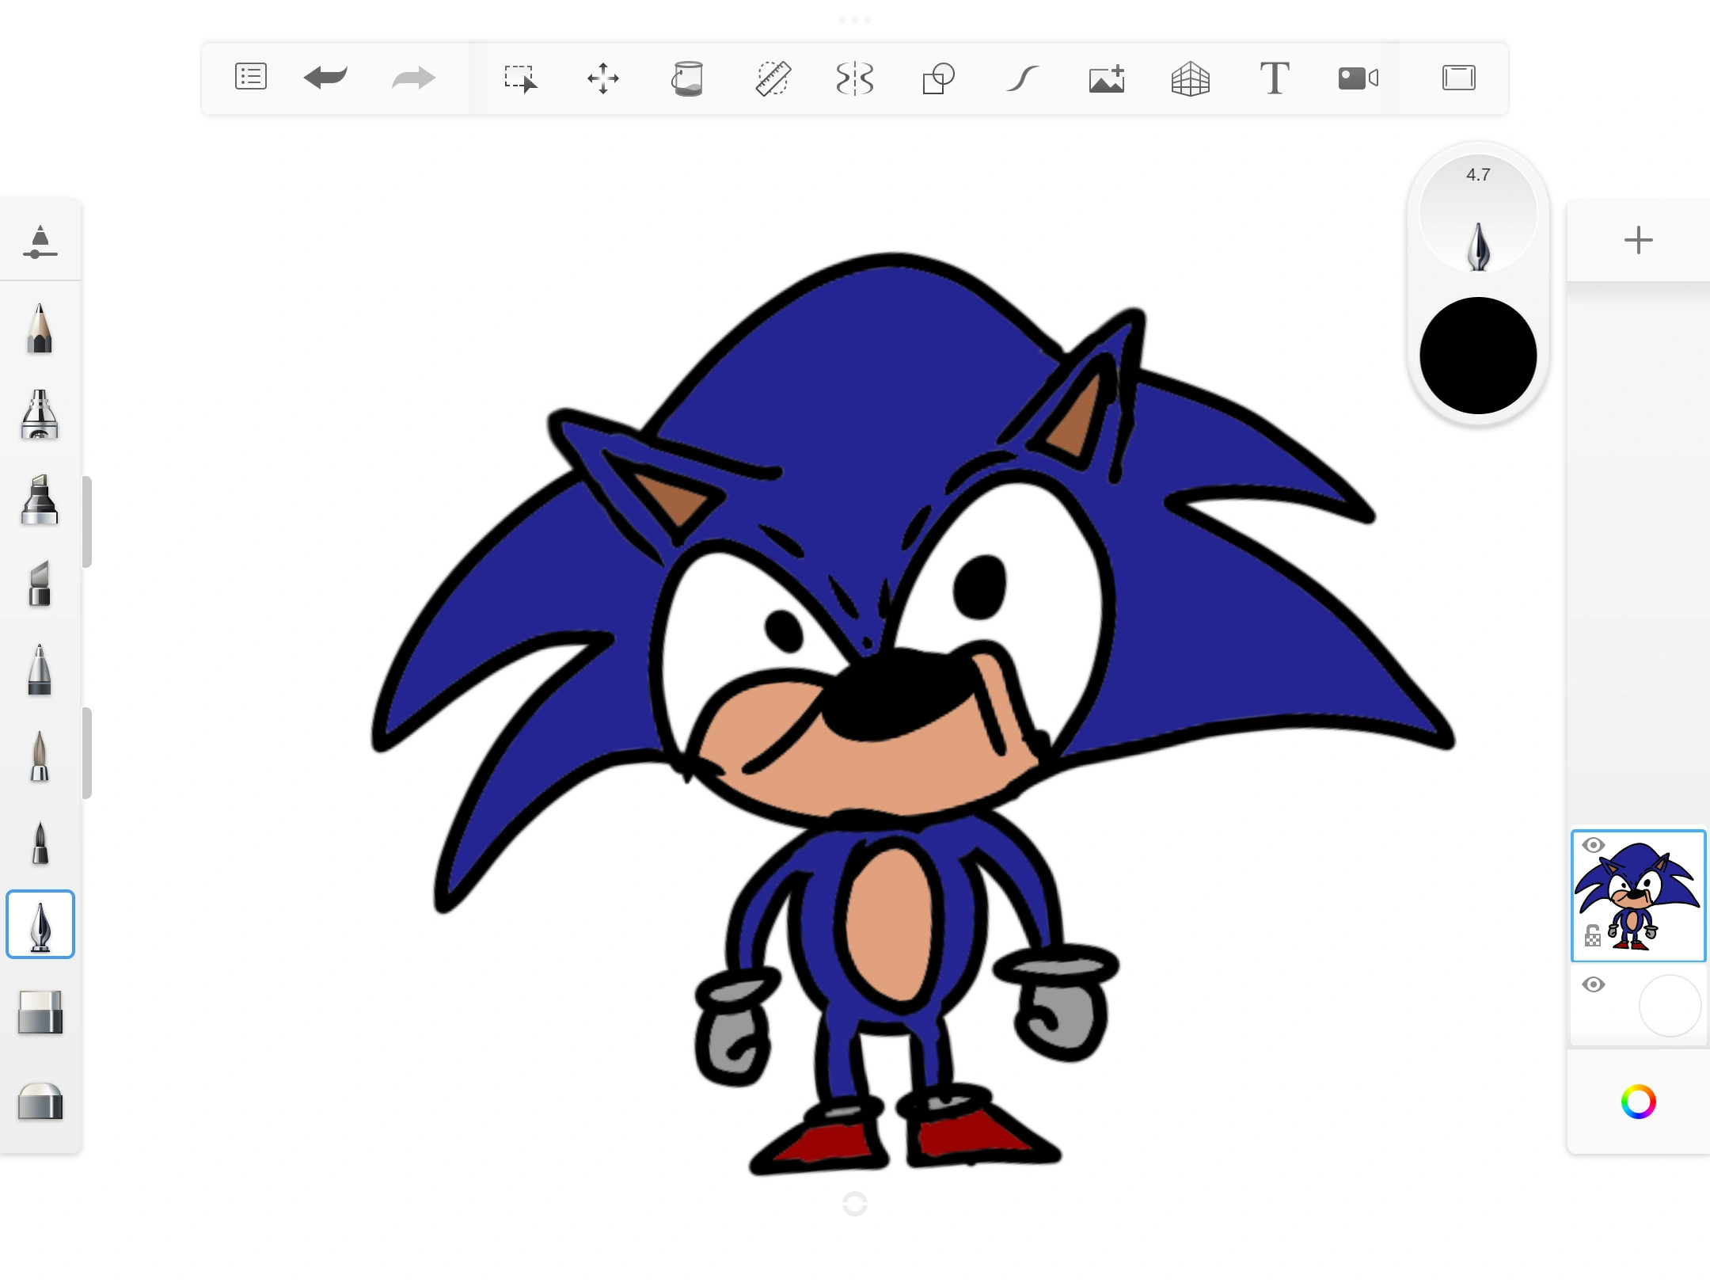Viewport: 1710px width, 1283px height.
Task: Start the time-lapse recording tool
Action: click(x=1358, y=78)
